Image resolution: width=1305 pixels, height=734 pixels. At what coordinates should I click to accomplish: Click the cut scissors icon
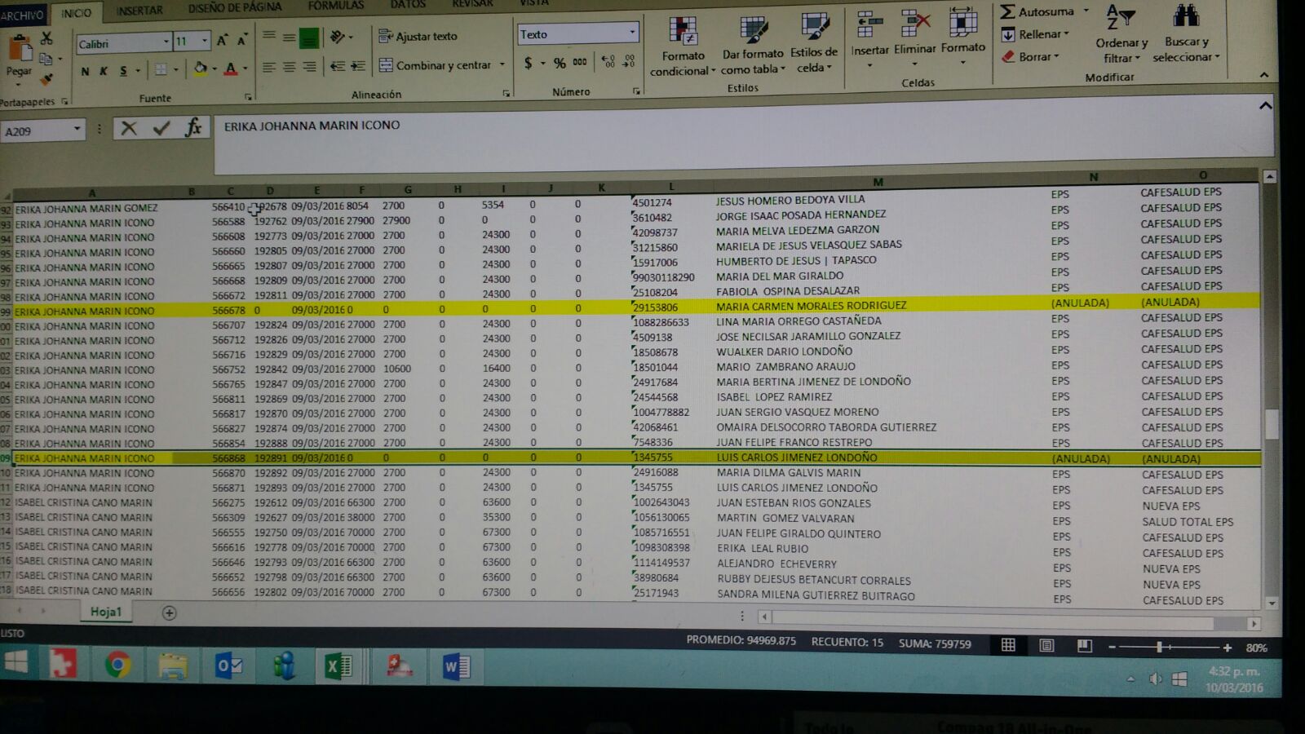(46, 38)
